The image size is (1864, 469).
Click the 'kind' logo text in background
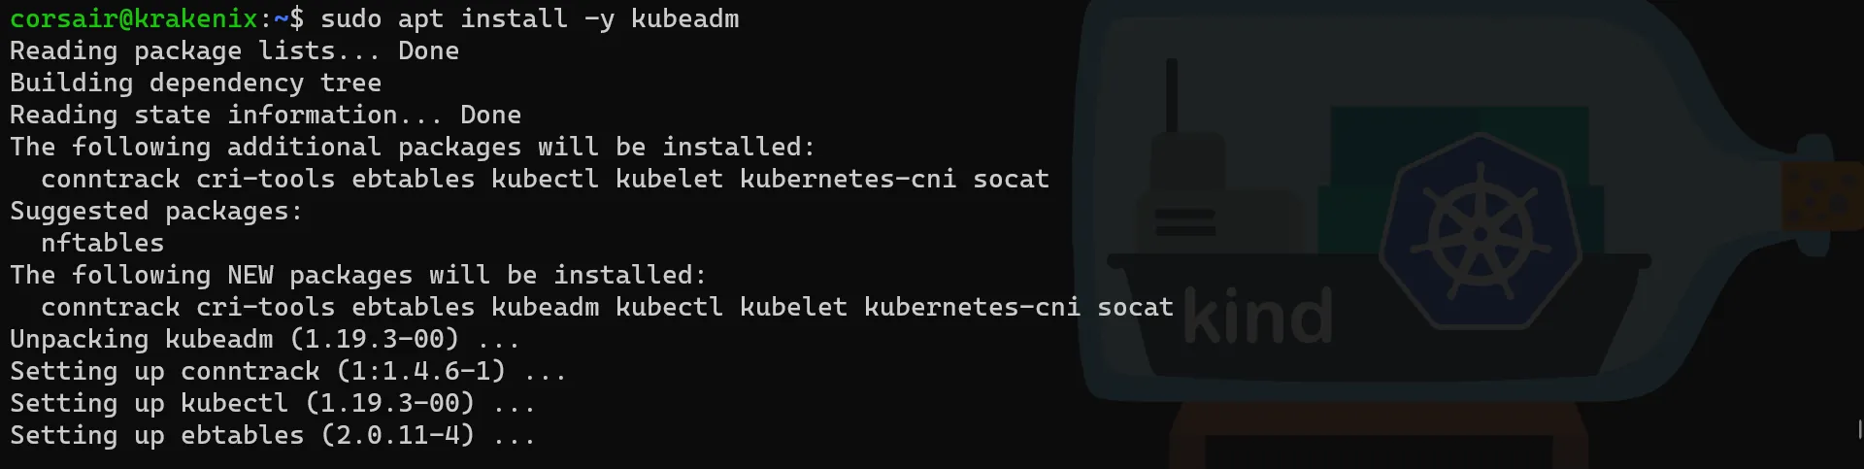1258,317
